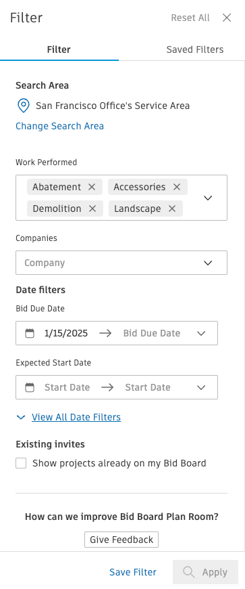Open the Expected Start Date range dropdown

201,387
